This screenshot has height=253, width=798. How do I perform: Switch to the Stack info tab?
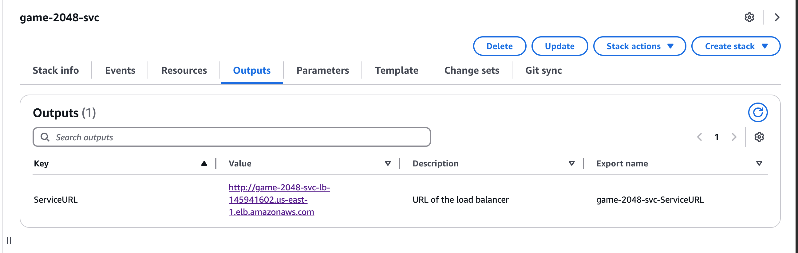56,71
